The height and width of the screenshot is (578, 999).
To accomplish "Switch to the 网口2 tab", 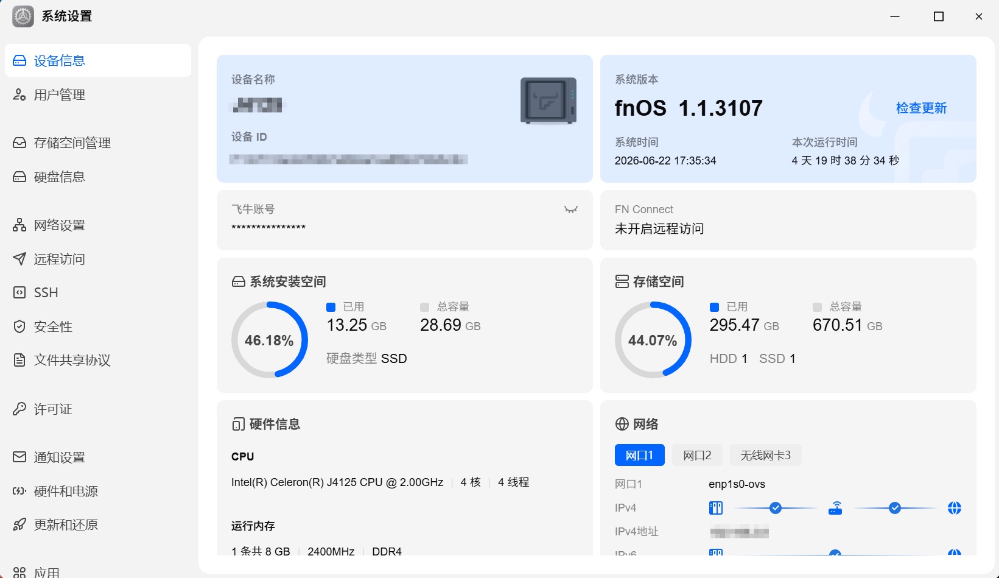I will tap(697, 456).
